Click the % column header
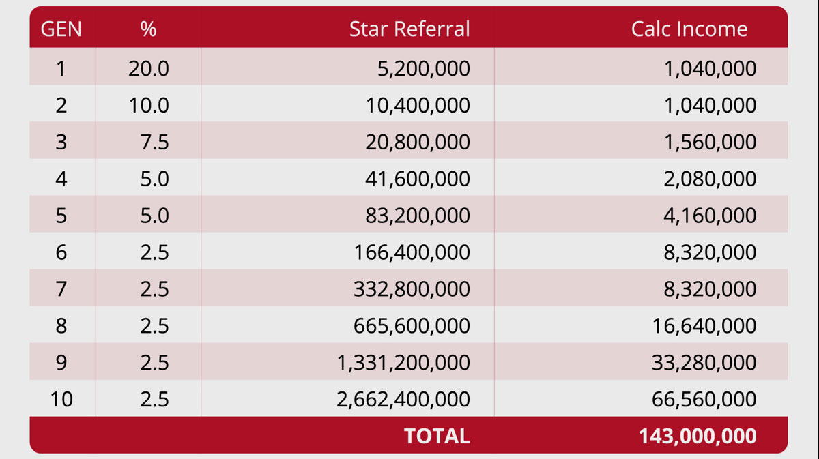Screen dimensions: 819x459 [148, 29]
